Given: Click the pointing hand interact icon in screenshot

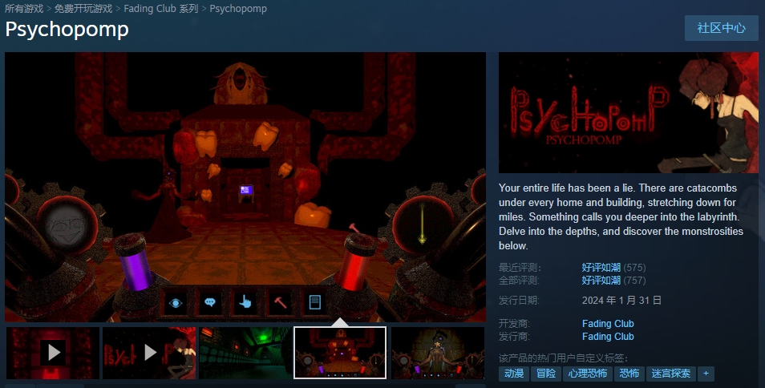Looking at the screenshot, I should (245, 303).
